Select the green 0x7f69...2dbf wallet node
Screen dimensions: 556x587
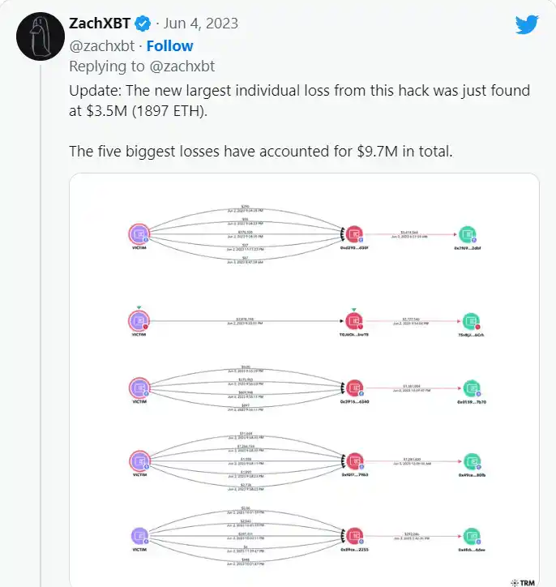point(467,234)
